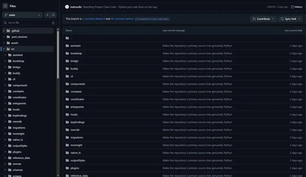Expand the plugins tree folder chevron

click(5, 152)
